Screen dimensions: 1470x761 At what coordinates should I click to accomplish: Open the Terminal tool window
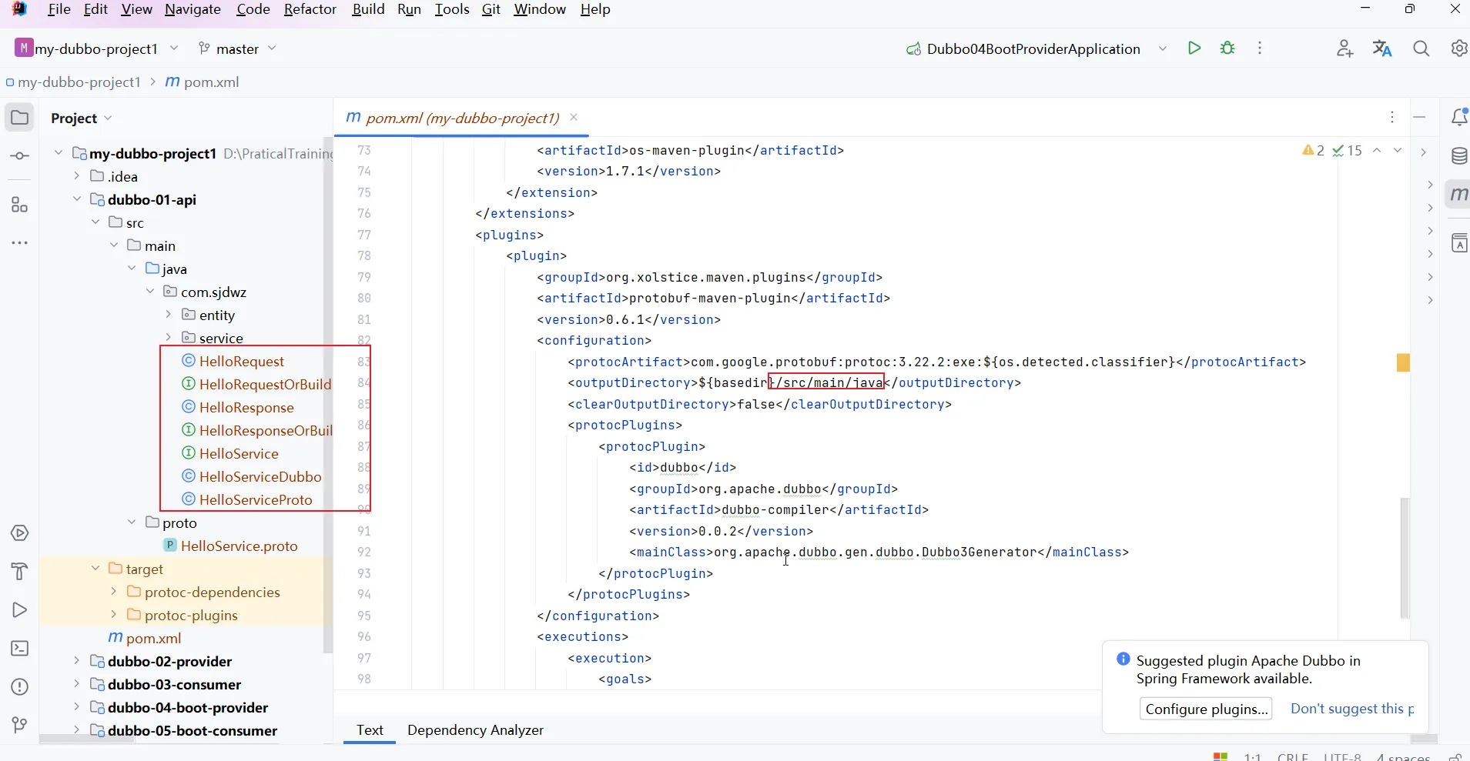coord(20,649)
